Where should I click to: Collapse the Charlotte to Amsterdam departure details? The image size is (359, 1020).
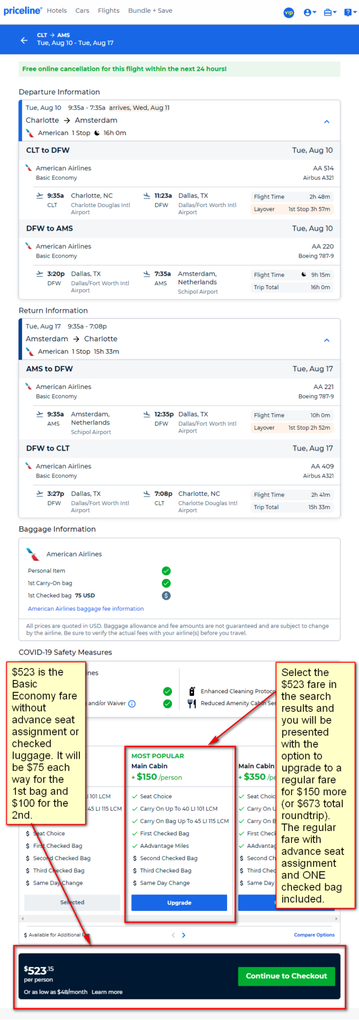coord(327,122)
